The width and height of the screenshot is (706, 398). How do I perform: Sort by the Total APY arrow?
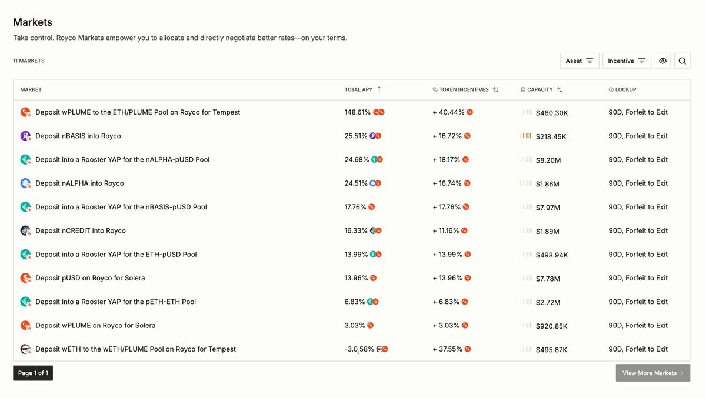(379, 89)
